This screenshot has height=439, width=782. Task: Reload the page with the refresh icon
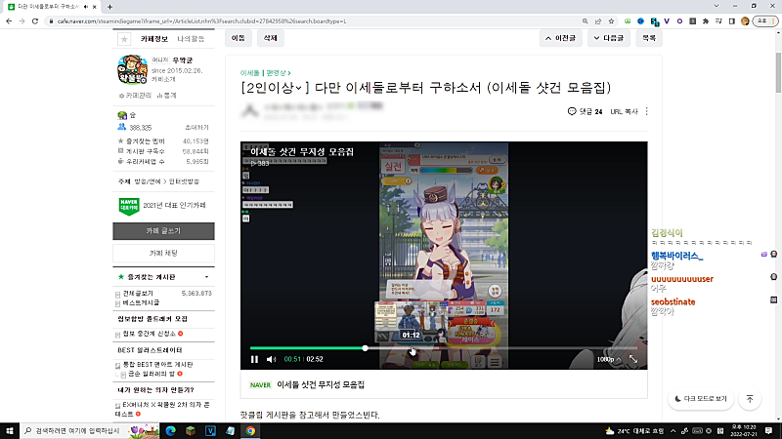pos(35,21)
